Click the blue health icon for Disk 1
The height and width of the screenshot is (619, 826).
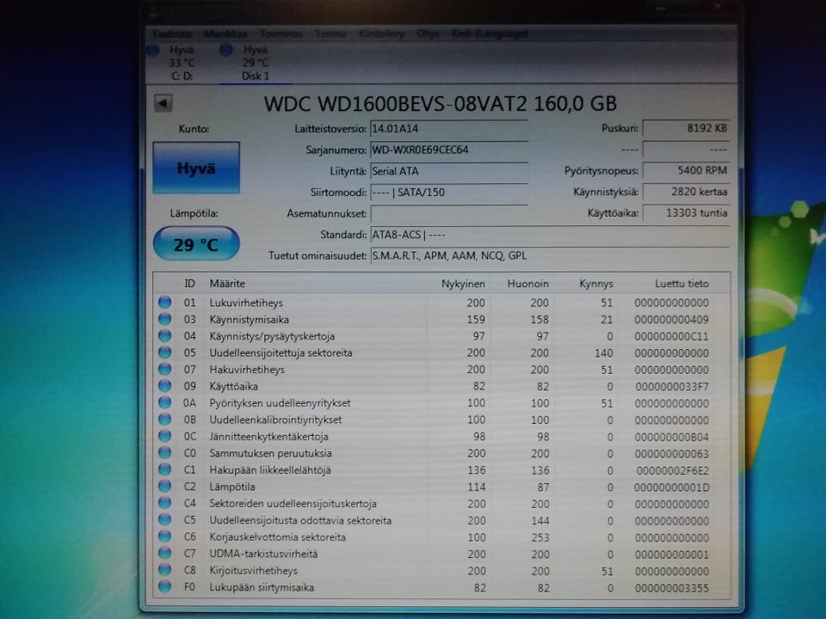point(226,51)
